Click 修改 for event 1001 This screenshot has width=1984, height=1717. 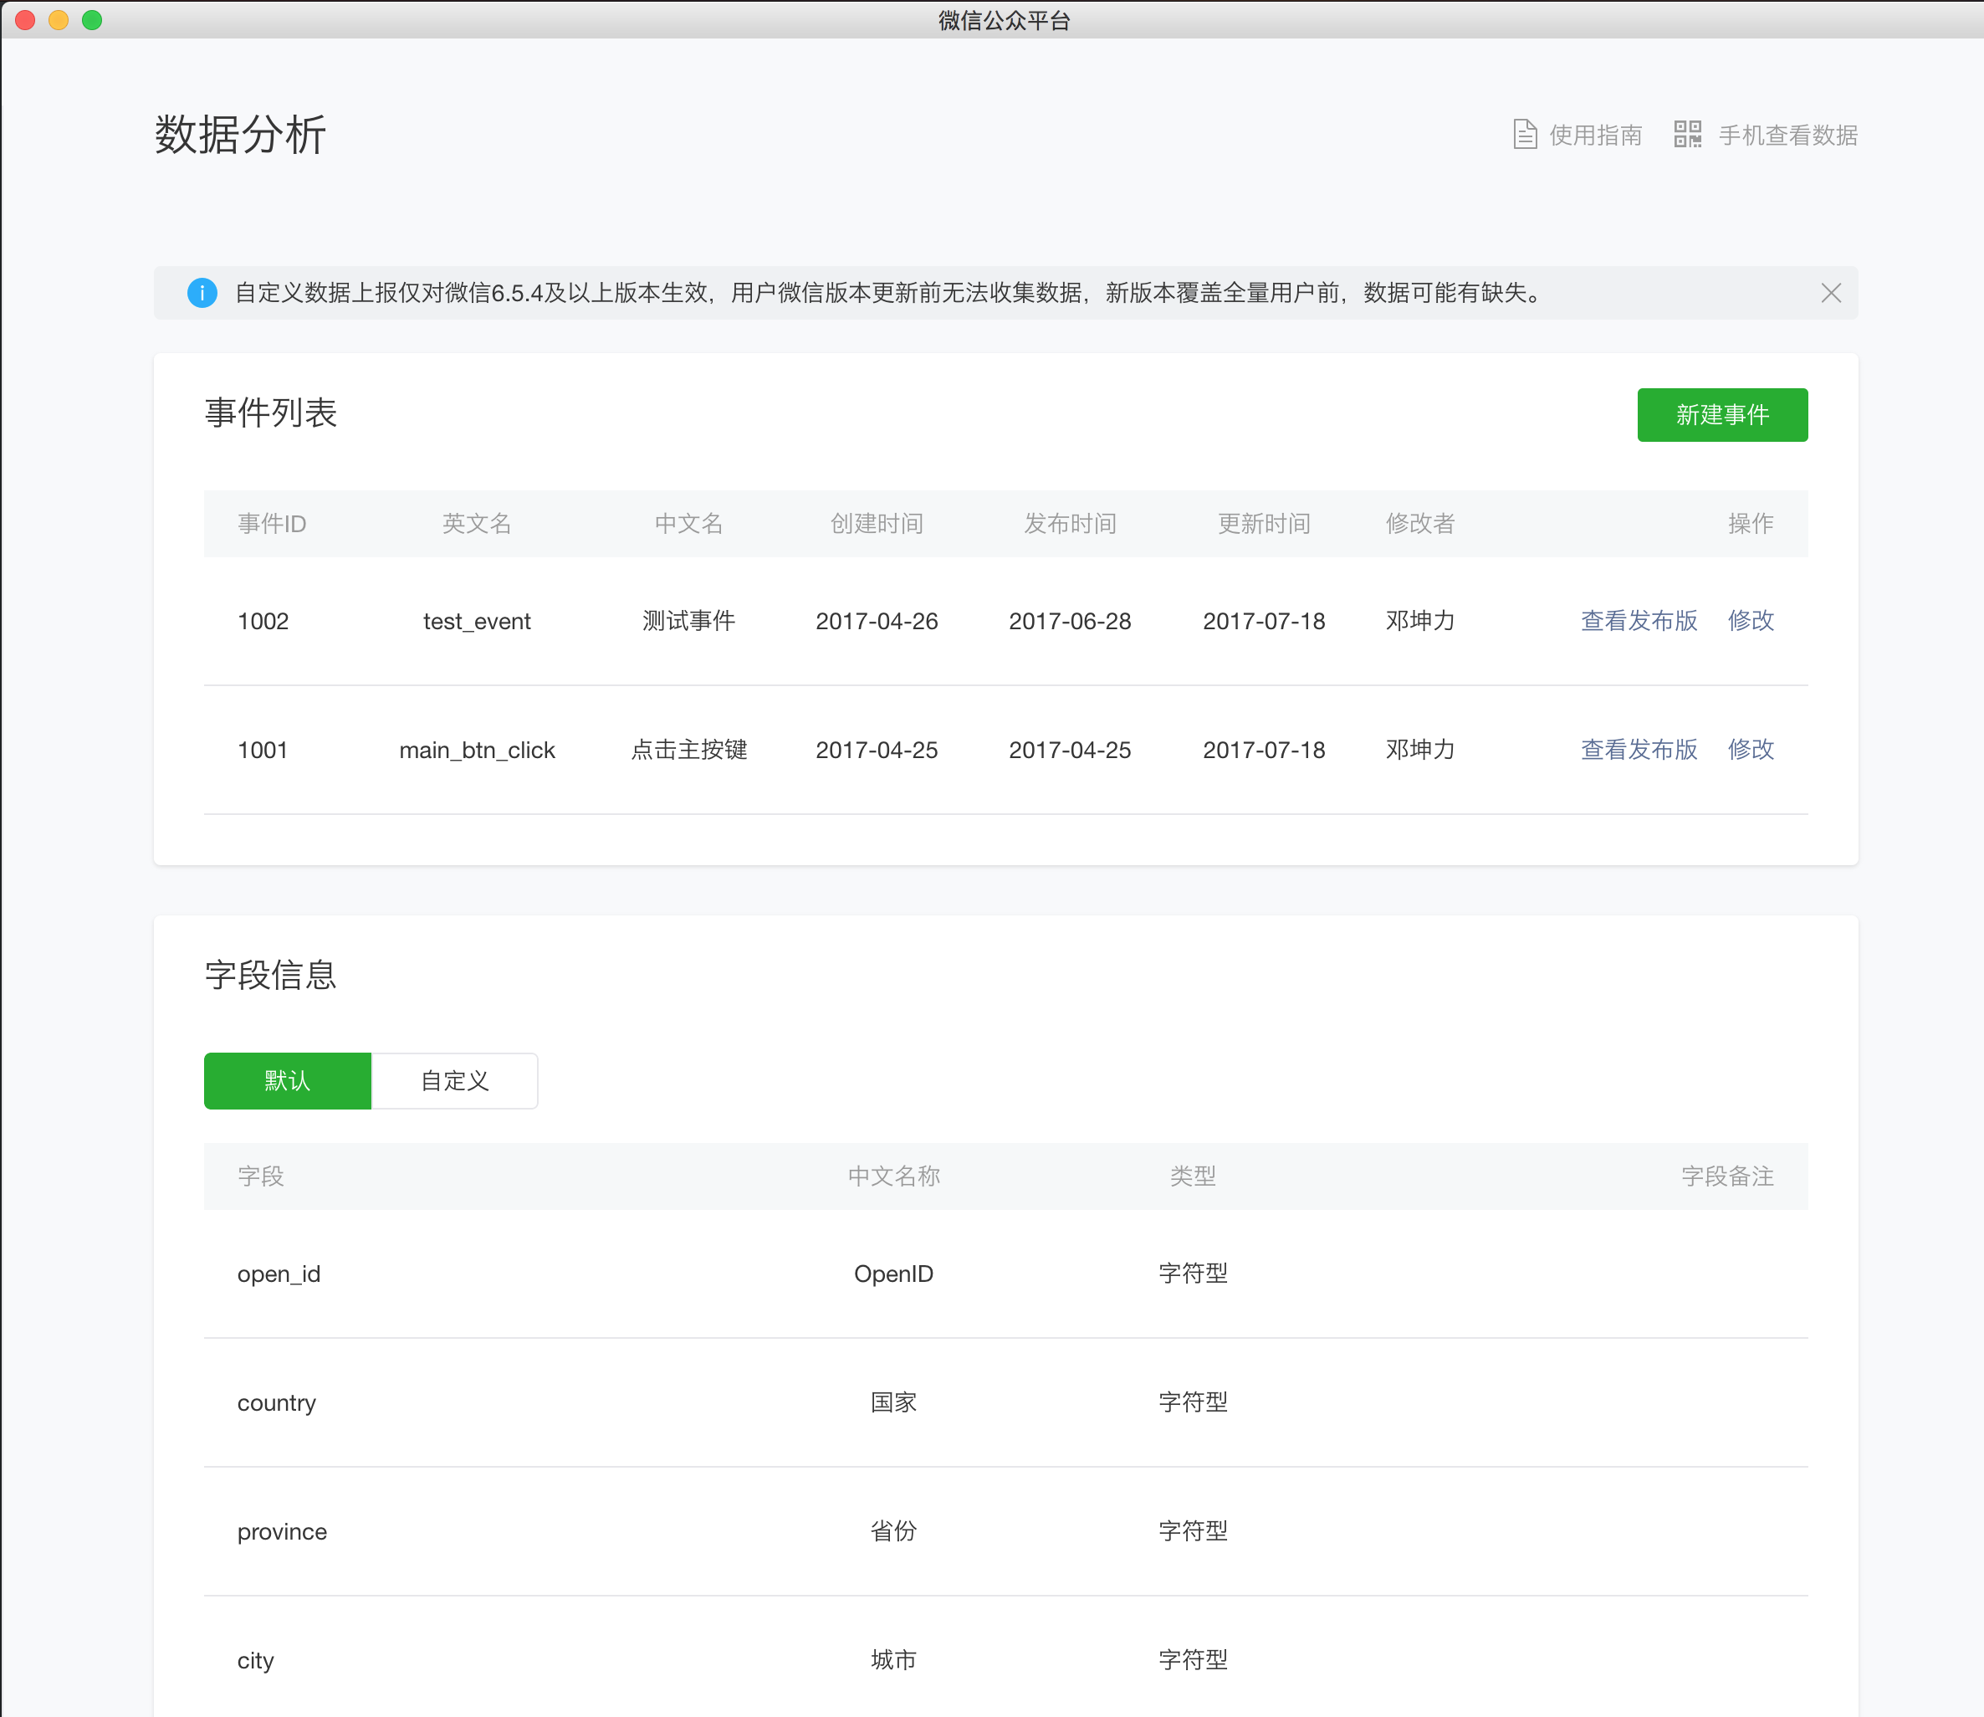point(1751,749)
